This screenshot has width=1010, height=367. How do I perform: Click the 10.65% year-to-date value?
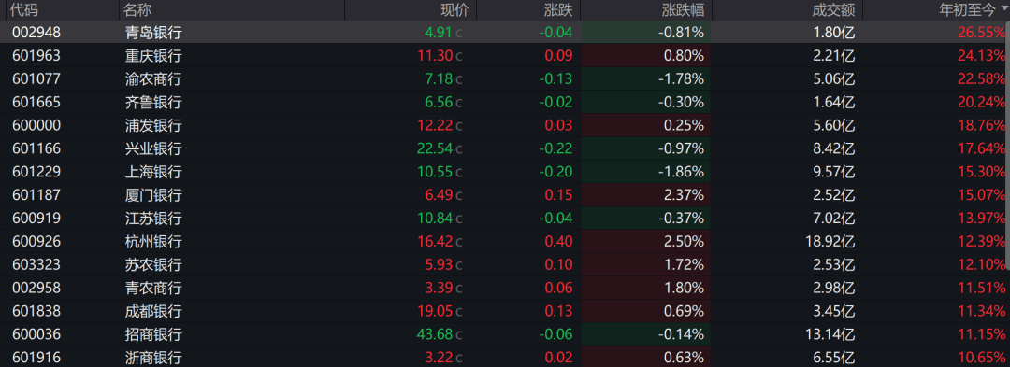(981, 358)
